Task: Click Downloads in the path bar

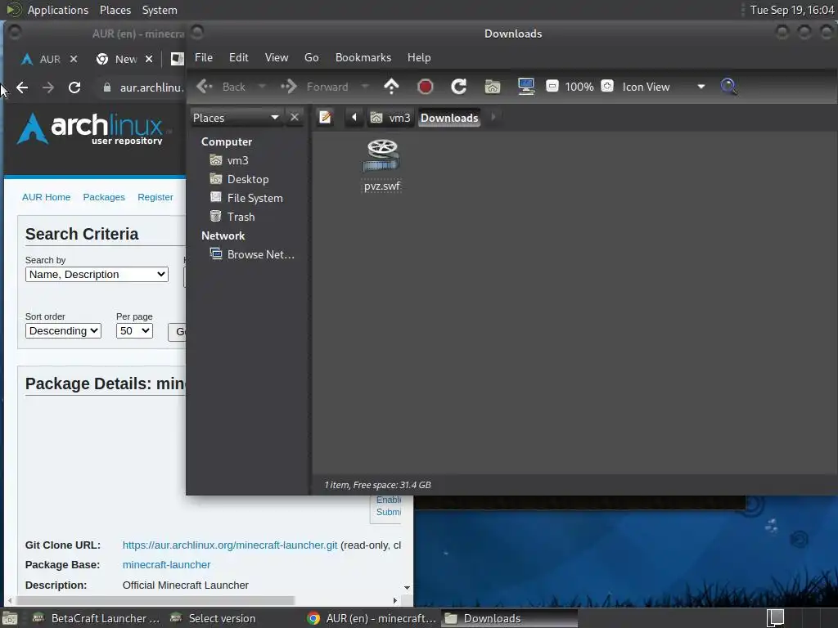Action: tap(449, 118)
